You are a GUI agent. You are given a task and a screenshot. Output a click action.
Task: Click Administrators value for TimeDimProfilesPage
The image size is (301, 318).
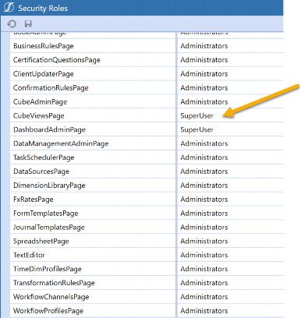204,269
